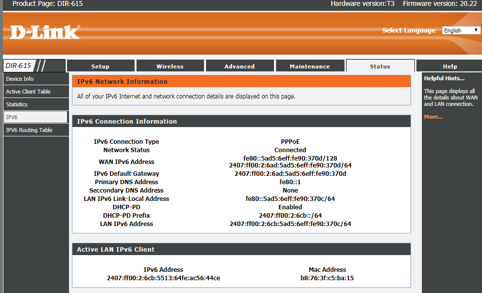Screen dimensions: 482x293
Task: Click WAN address 2407:ff00:2:6ad:5ad5:6eff:fe90:370d/64
Action: pos(290,165)
